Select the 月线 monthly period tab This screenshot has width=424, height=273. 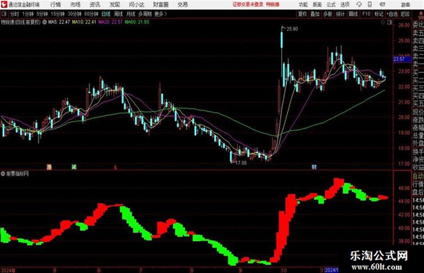[131, 14]
